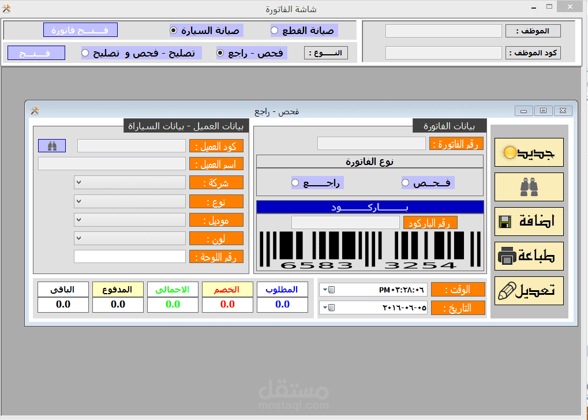Click the رقم اللوحة (plate number) field
Viewport: 588px width, 420px height.
click(x=130, y=257)
